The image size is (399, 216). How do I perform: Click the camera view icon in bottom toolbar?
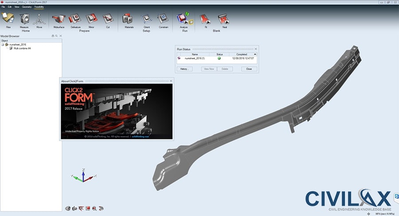[74, 208]
